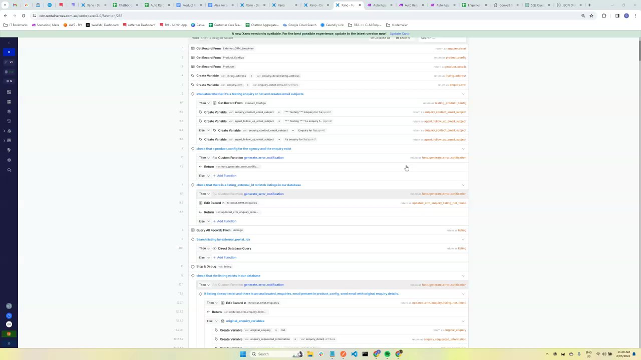Open File Explorer from the taskbar

click(x=310, y=354)
